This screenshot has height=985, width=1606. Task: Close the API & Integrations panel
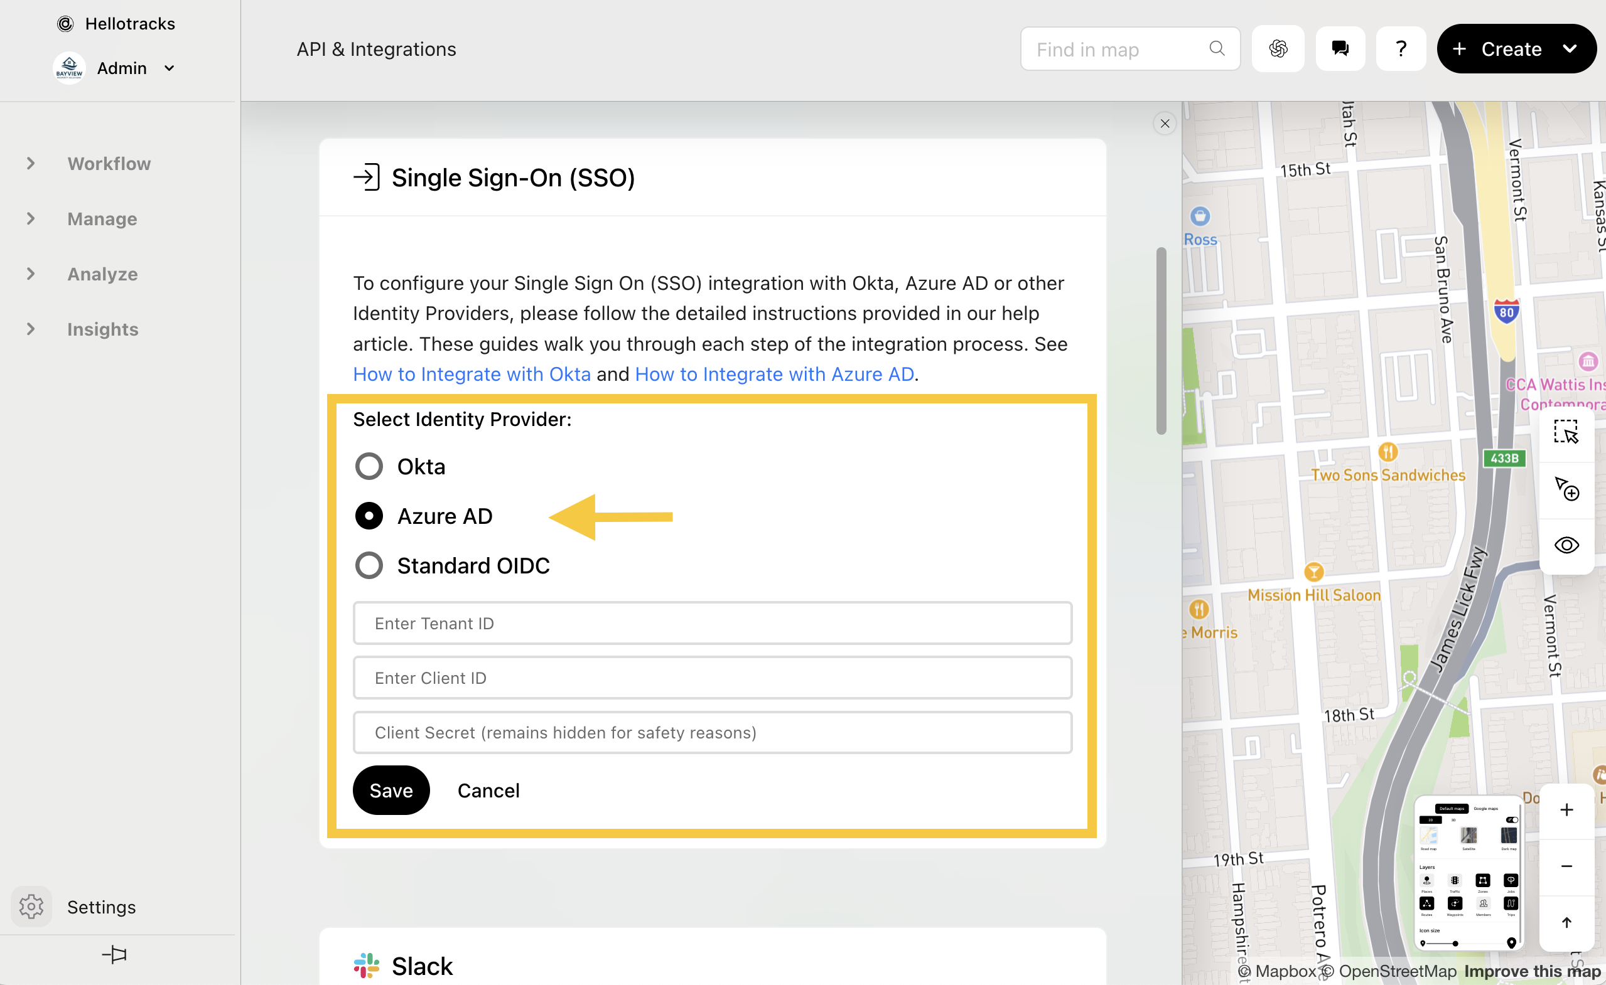1165,123
